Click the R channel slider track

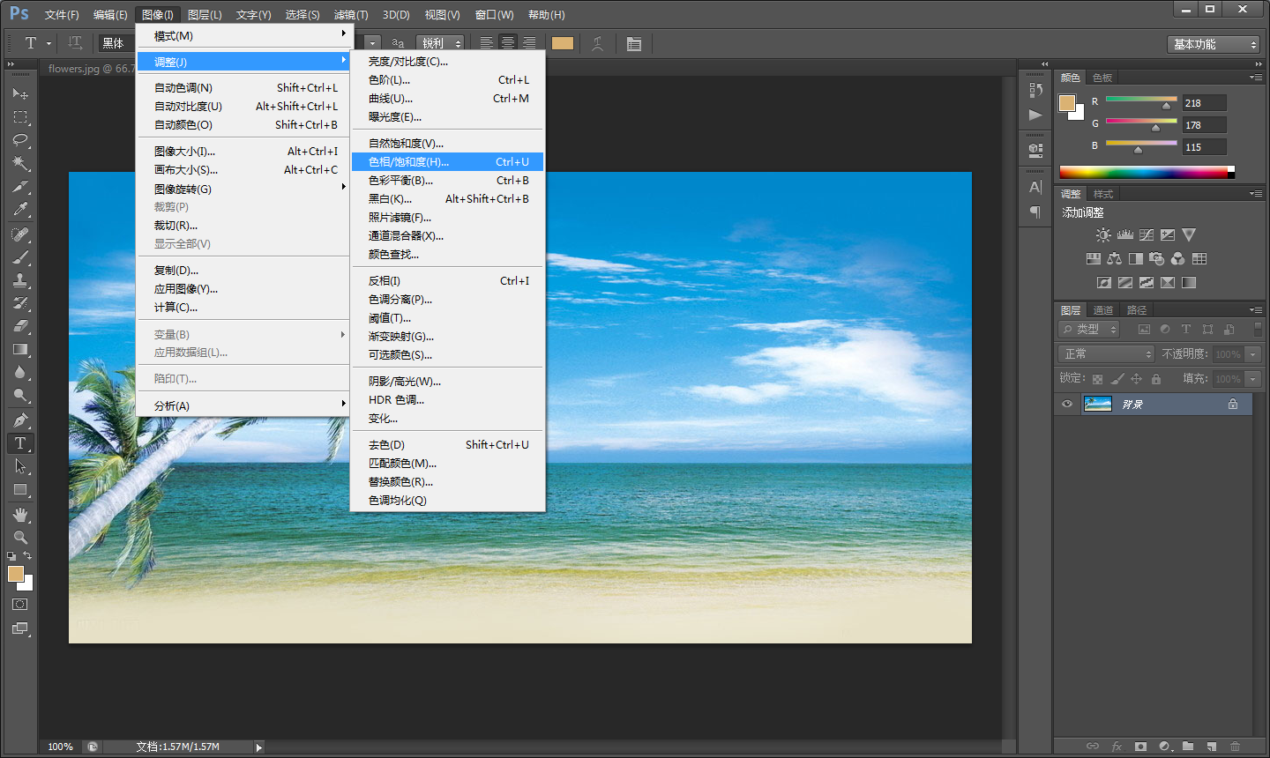click(1141, 99)
